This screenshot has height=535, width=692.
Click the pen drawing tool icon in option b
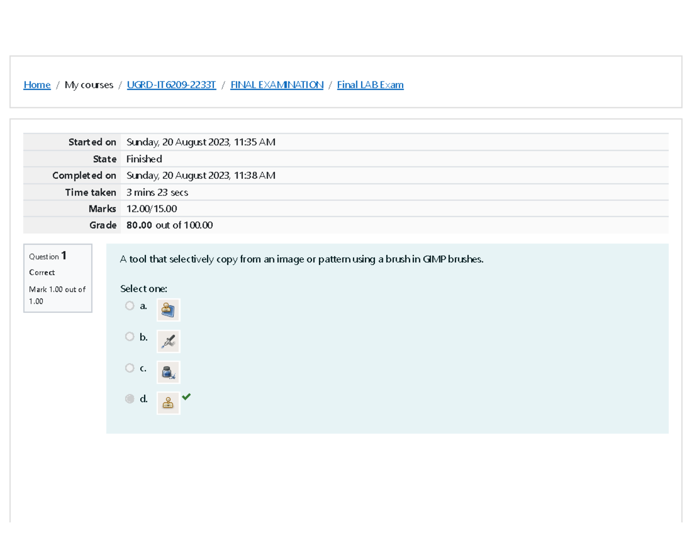[168, 341]
